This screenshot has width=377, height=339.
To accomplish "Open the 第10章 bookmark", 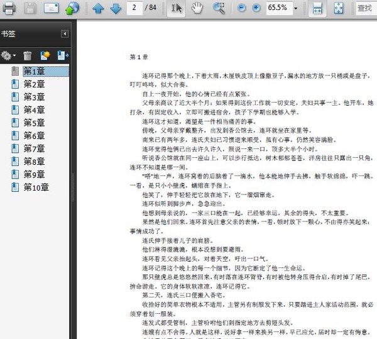I will [36, 187].
